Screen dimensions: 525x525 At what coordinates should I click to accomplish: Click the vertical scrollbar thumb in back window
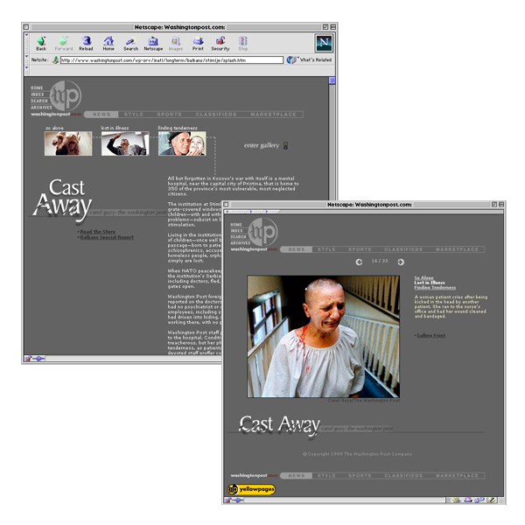332,80
